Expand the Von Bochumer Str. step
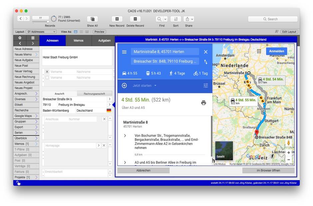The height and width of the screenshot is (206, 313). 125,136
